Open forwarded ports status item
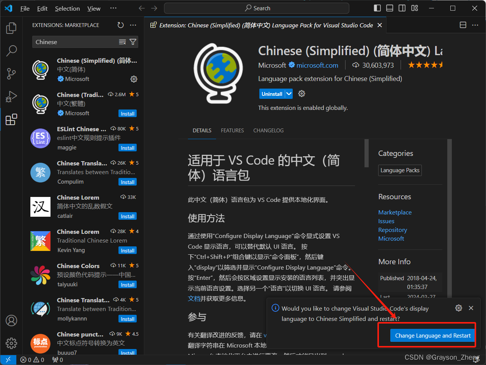 pyautogui.click(x=58, y=360)
